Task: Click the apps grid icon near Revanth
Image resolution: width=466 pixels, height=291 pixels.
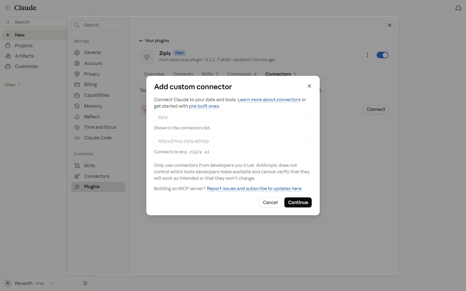Action: coord(85,283)
